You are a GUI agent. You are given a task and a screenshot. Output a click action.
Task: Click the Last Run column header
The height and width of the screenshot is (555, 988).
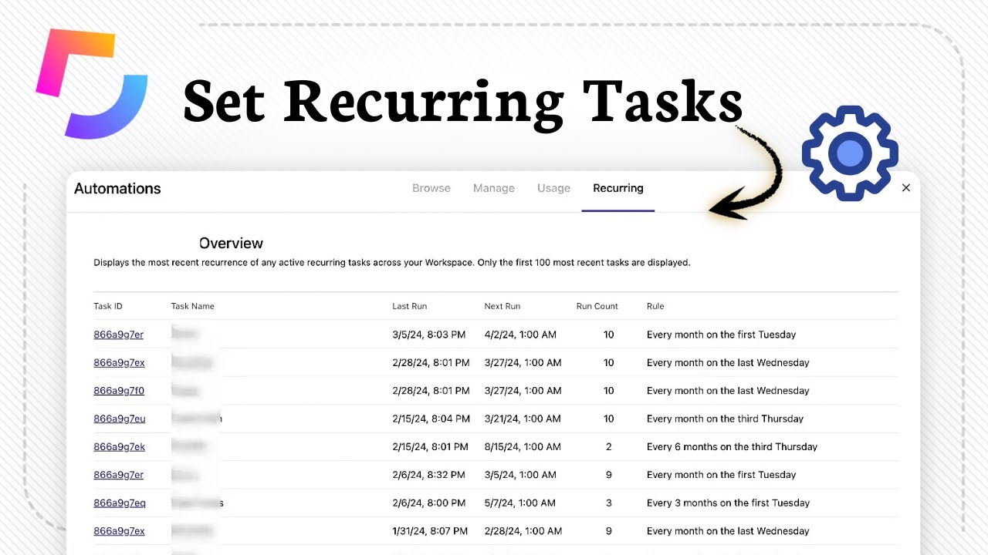(x=409, y=306)
